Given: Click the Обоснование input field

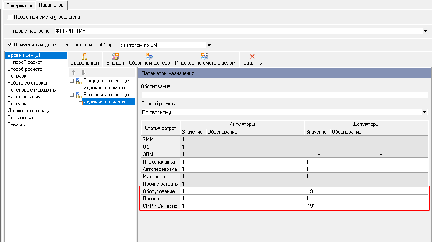Looking at the screenshot, I should tap(284, 95).
